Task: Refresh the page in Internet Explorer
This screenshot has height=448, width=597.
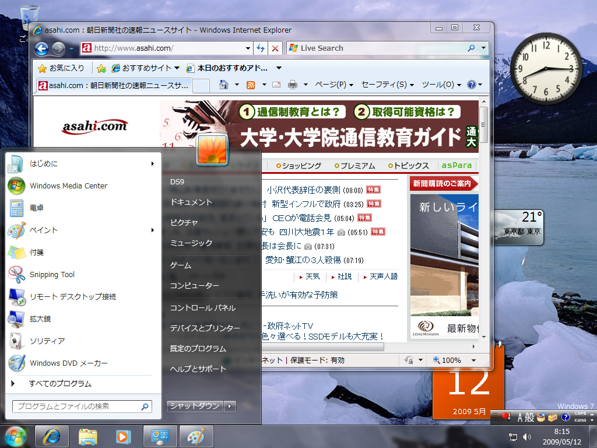Action: [x=261, y=48]
